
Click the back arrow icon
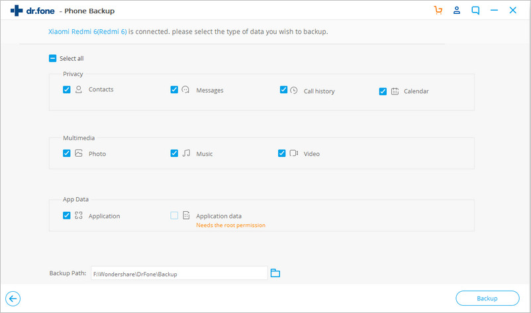click(13, 298)
